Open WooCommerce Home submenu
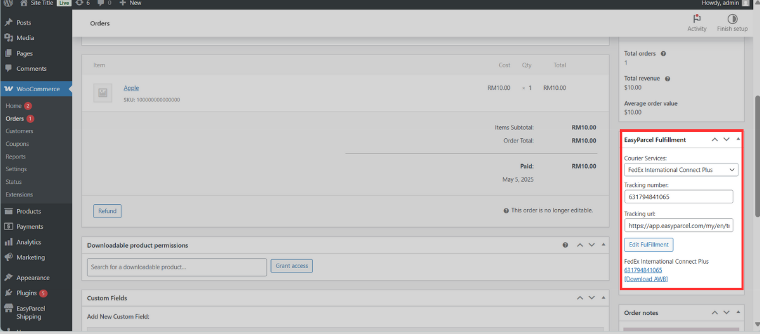 point(13,106)
